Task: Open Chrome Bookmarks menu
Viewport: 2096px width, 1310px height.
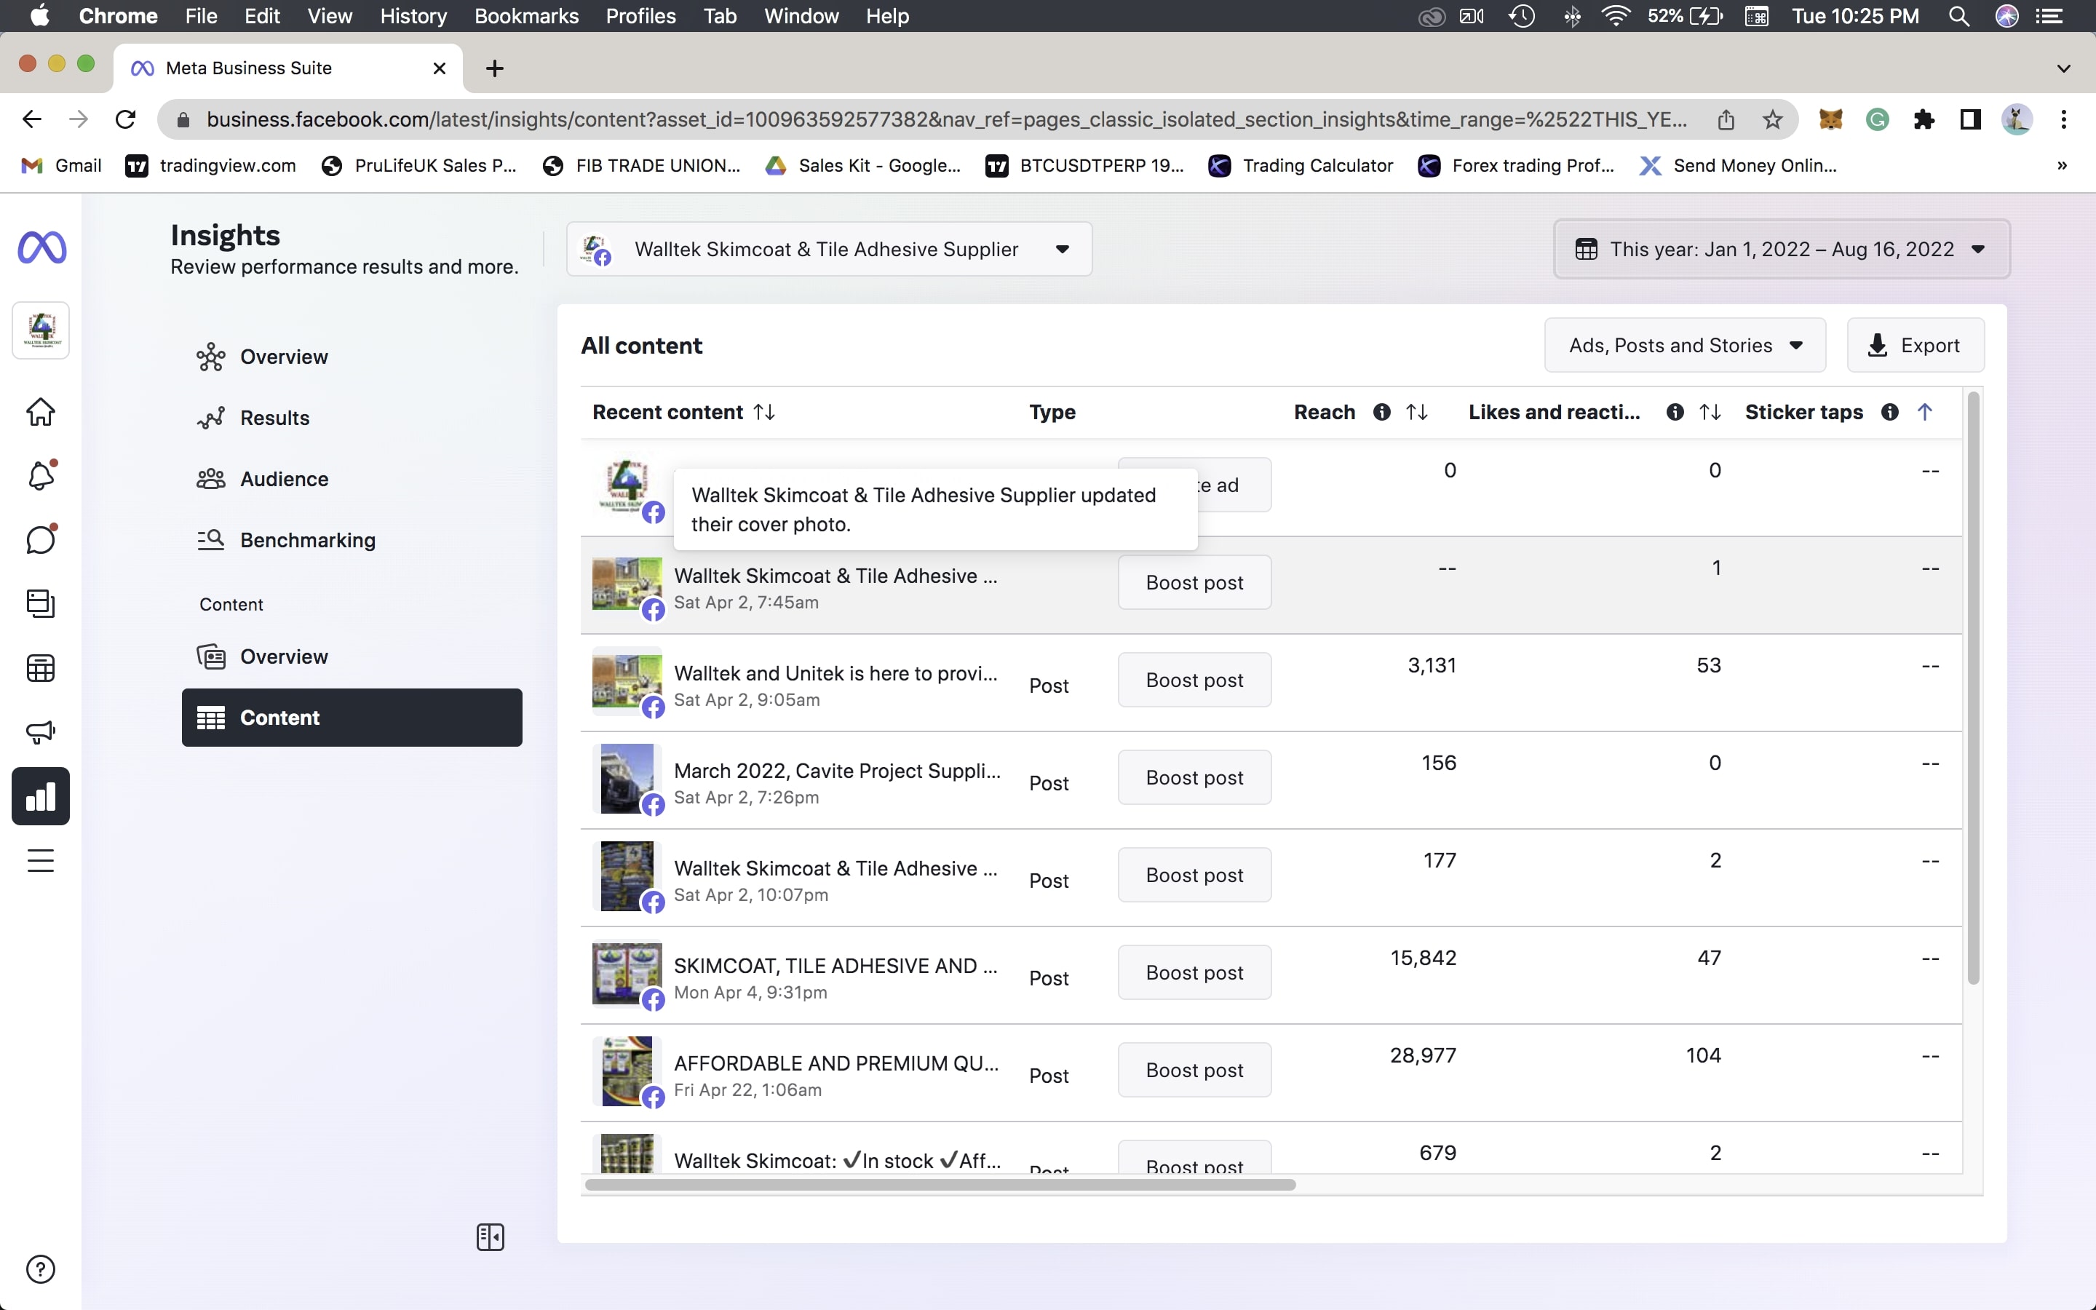Action: click(525, 15)
